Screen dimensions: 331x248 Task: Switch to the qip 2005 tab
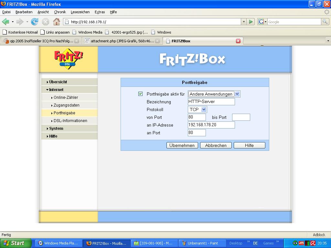(x=41, y=41)
